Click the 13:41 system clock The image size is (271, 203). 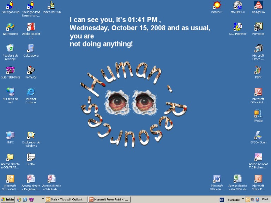click(x=265, y=199)
